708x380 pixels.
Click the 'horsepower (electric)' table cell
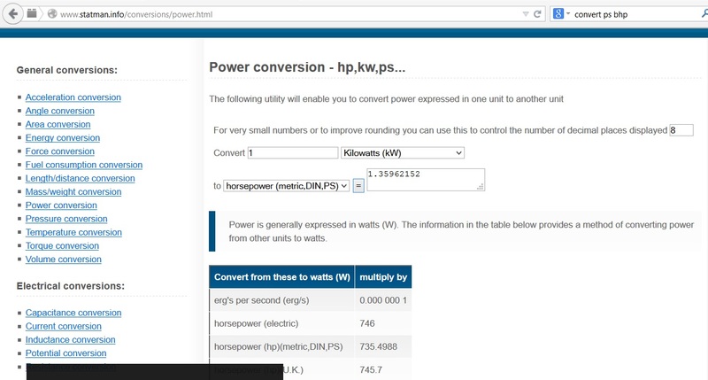[281, 323]
